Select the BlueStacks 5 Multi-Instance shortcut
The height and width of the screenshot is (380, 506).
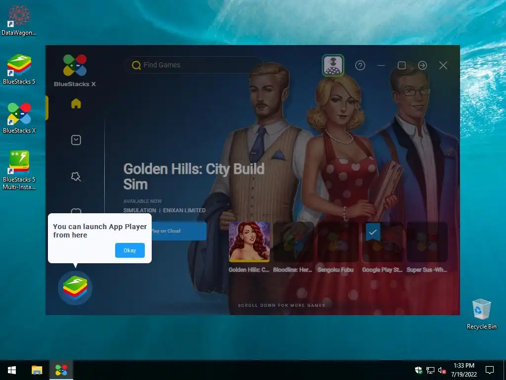click(x=19, y=170)
